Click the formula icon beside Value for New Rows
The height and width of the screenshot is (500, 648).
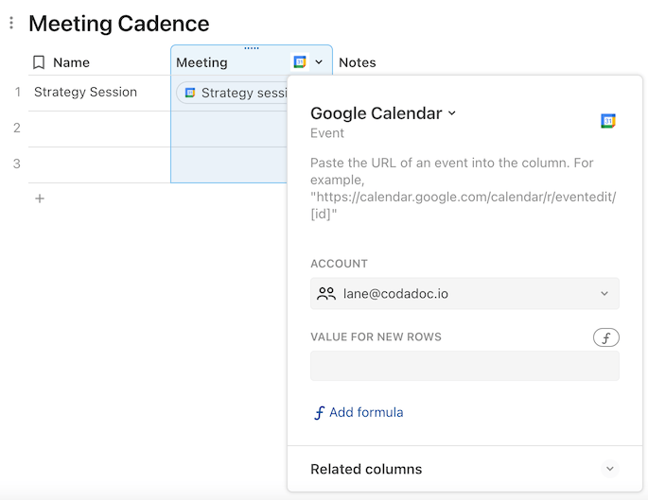(605, 337)
